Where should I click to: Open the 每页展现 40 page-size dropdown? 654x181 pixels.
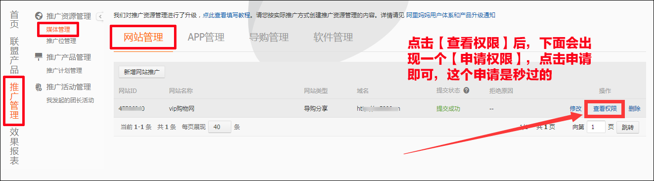tap(219, 127)
